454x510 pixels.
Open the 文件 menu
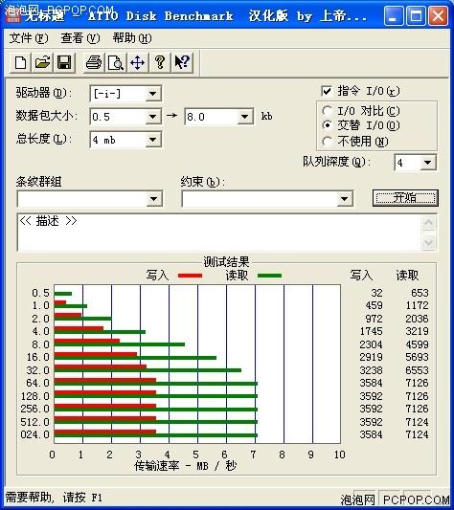29,38
